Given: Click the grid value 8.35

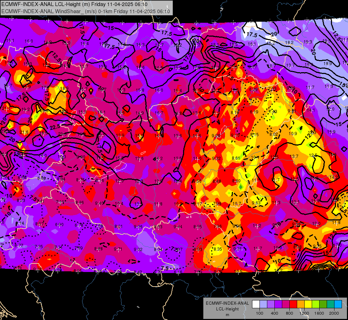Looking at the screenshot, I should (x=218, y=249).
